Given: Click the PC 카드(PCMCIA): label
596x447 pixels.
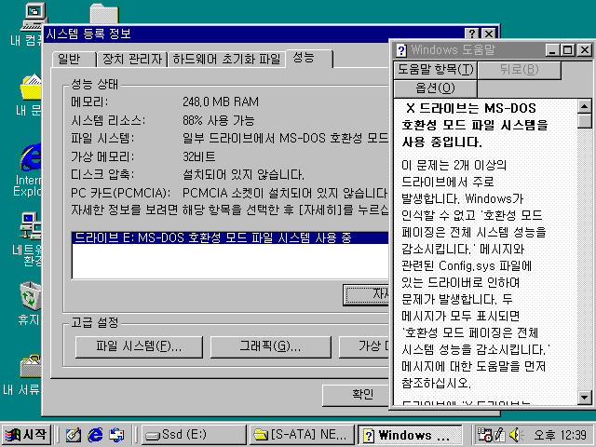Looking at the screenshot, I should tap(121, 193).
